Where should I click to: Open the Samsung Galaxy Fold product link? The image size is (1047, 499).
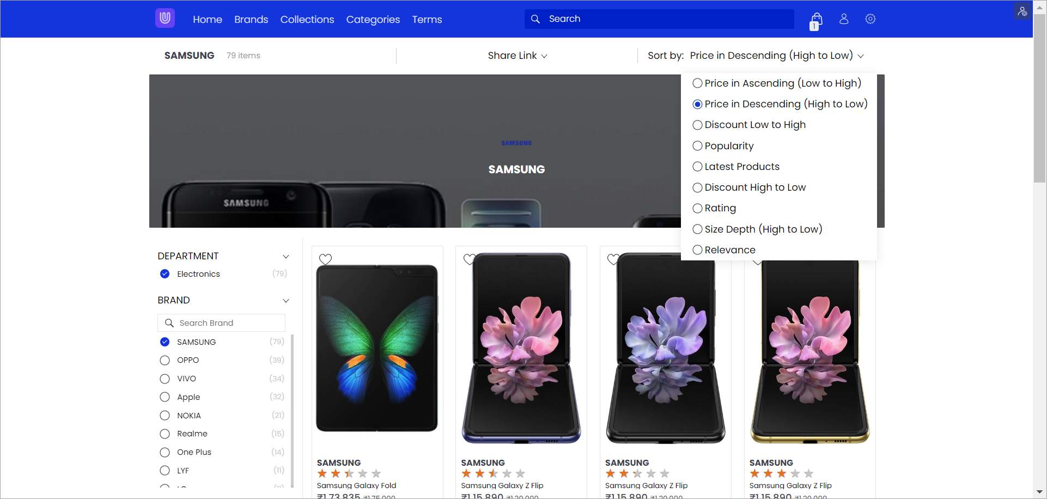click(x=356, y=485)
